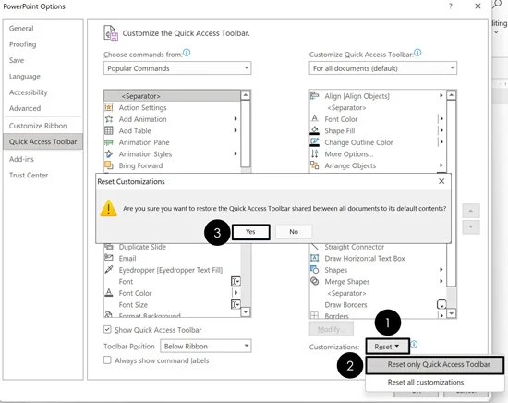Choose Reset all customizations

tap(435, 383)
